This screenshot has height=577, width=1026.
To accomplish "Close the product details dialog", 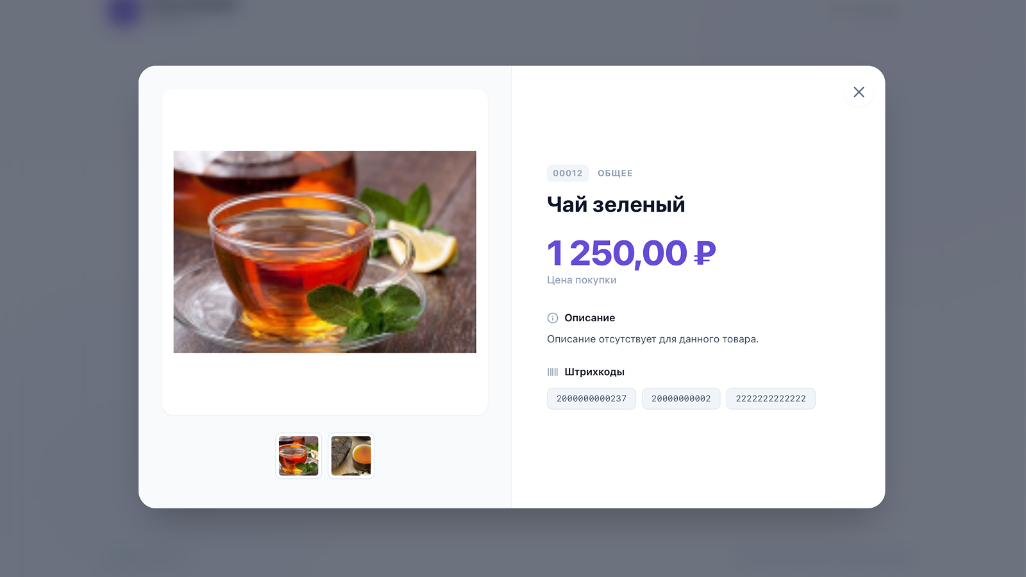I will click(859, 92).
